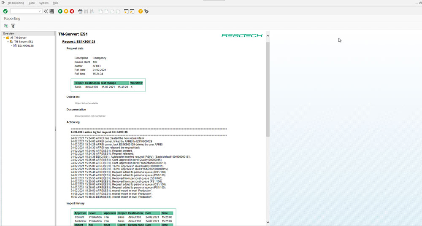The image size is (422, 226).
Task: Click the Request data heading
Action: [x=75, y=48]
